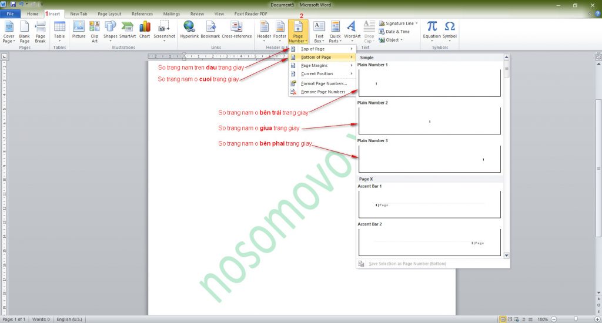This screenshot has width=602, height=323.
Task: Insert a Blank Page
Action: click(24, 31)
